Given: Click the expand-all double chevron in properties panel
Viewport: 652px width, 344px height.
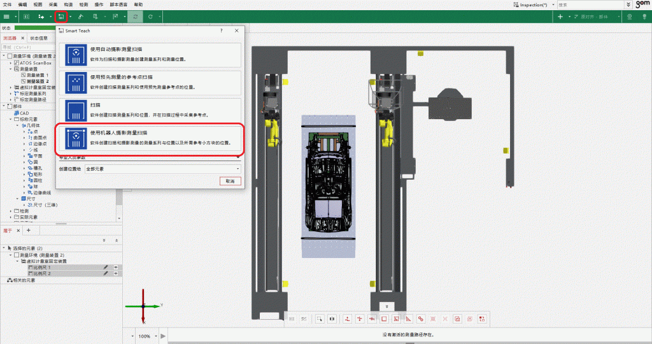Looking at the screenshot, I should [x=104, y=240].
